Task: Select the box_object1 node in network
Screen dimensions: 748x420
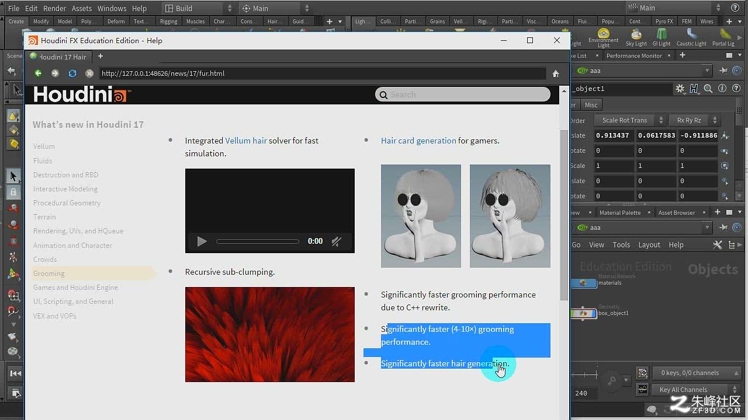Action: (583, 313)
